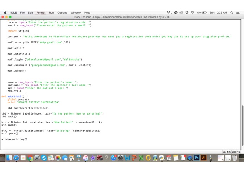This screenshot has height=173, width=244.
Task: Open the Trash in the dock
Action: [235, 158]
